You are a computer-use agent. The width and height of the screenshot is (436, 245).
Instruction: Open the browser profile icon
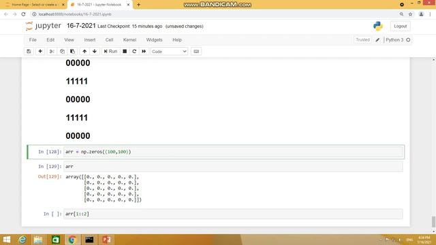click(421, 14)
